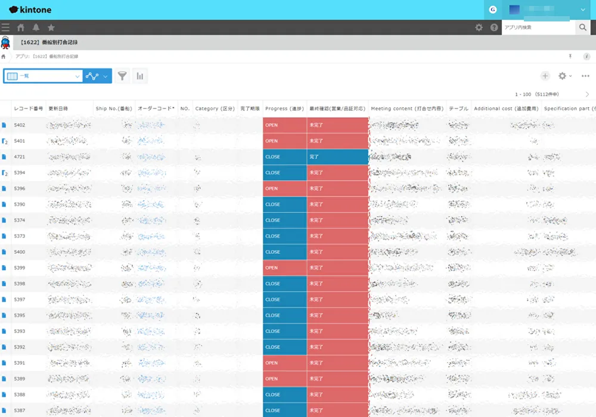Open the help question mark icon
The width and height of the screenshot is (596, 417).
click(x=494, y=27)
